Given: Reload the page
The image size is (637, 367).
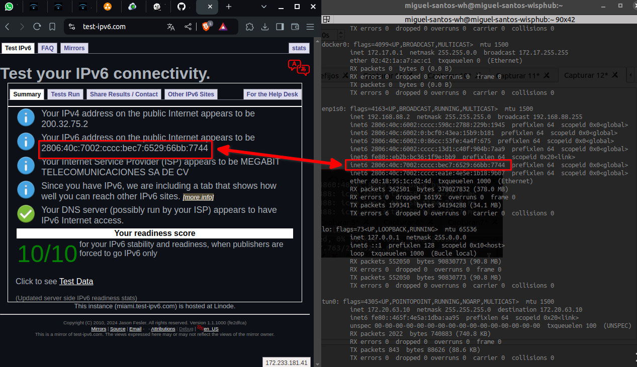Looking at the screenshot, I should coord(37,27).
